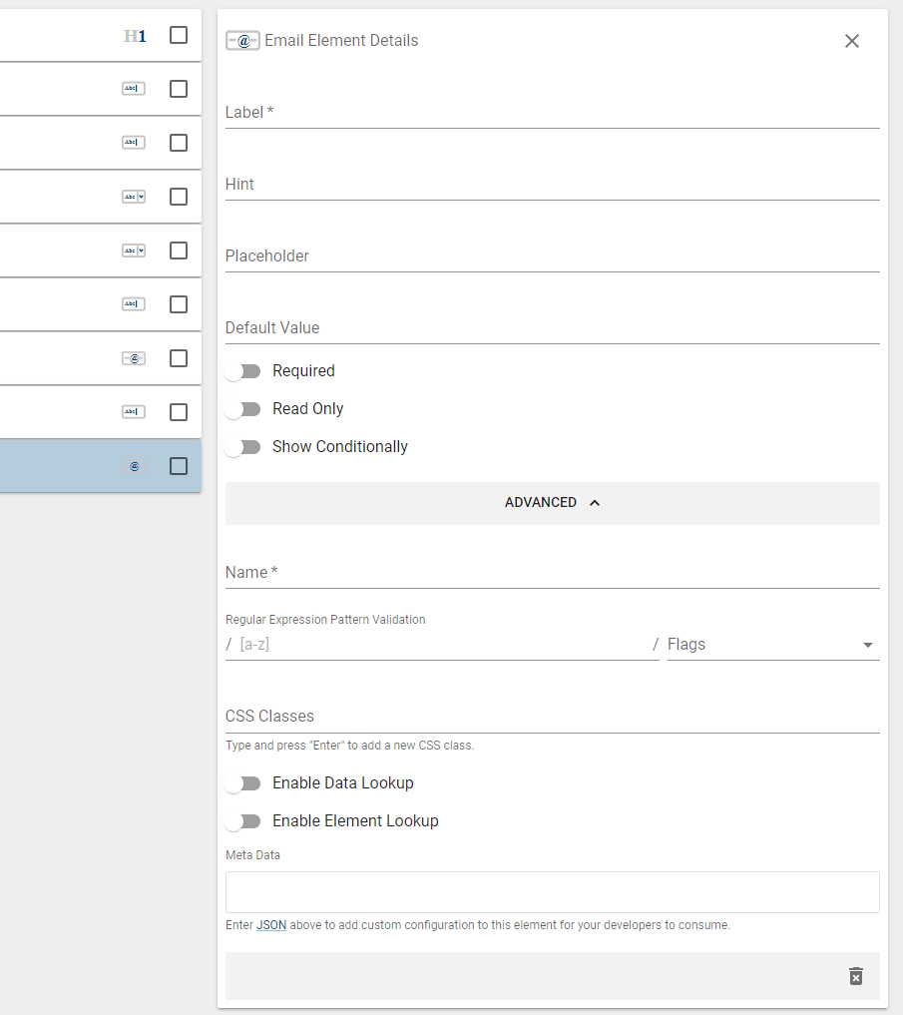
Task: Open the JSON link
Action: pos(271,925)
